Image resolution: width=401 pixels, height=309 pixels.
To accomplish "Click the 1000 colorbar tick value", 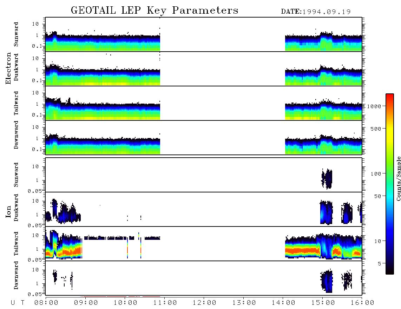I will tap(374, 106).
